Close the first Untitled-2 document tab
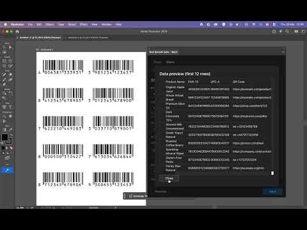307x230 pixels. 17,38
